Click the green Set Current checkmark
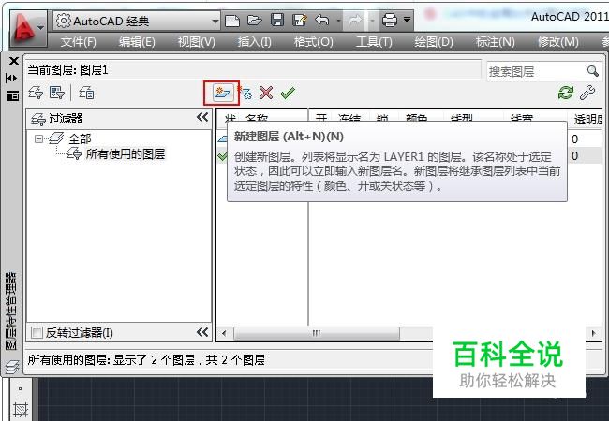609x421 pixels. tap(288, 93)
